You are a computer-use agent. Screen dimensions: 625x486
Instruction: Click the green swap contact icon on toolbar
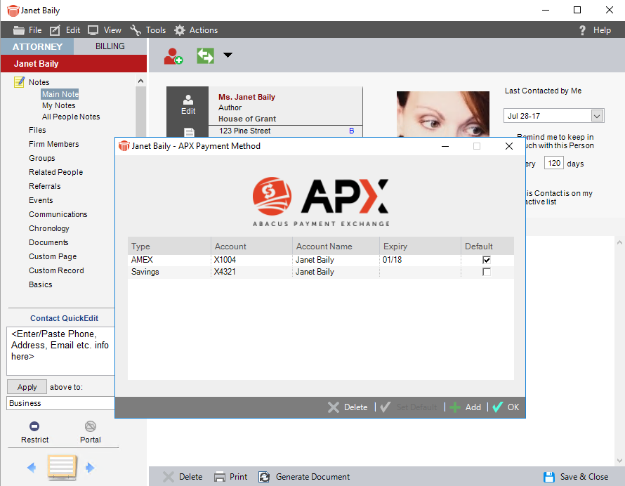tap(205, 55)
